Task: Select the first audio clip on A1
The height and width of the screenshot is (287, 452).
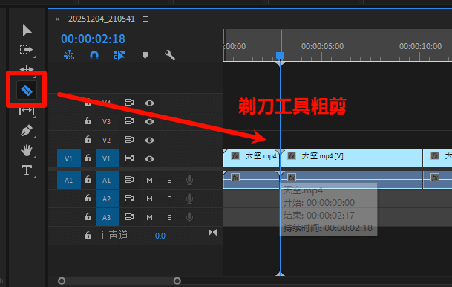Action: (x=251, y=180)
